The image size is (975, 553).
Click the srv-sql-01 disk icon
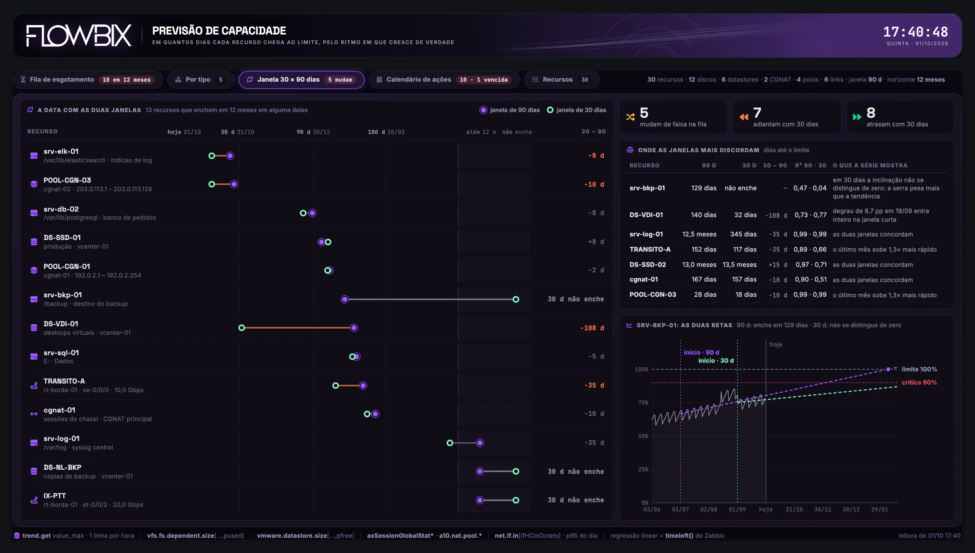(x=34, y=357)
